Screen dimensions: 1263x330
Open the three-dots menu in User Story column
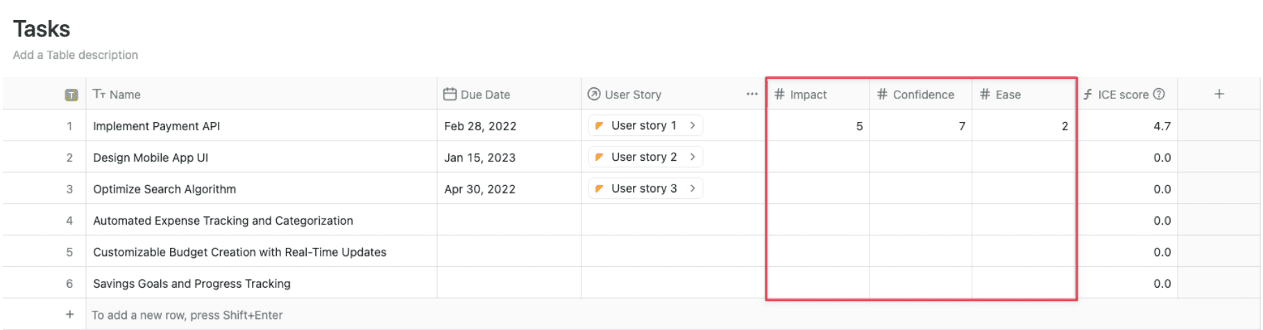pos(752,94)
